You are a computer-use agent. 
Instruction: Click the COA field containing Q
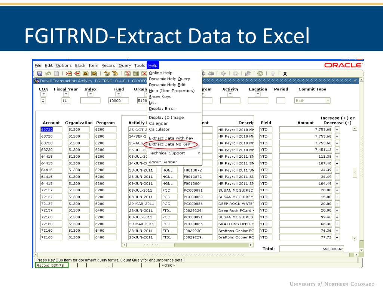tap(43, 101)
